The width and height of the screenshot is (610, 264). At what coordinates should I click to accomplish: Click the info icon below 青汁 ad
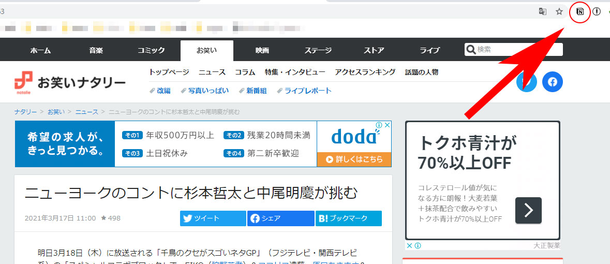click(418, 246)
